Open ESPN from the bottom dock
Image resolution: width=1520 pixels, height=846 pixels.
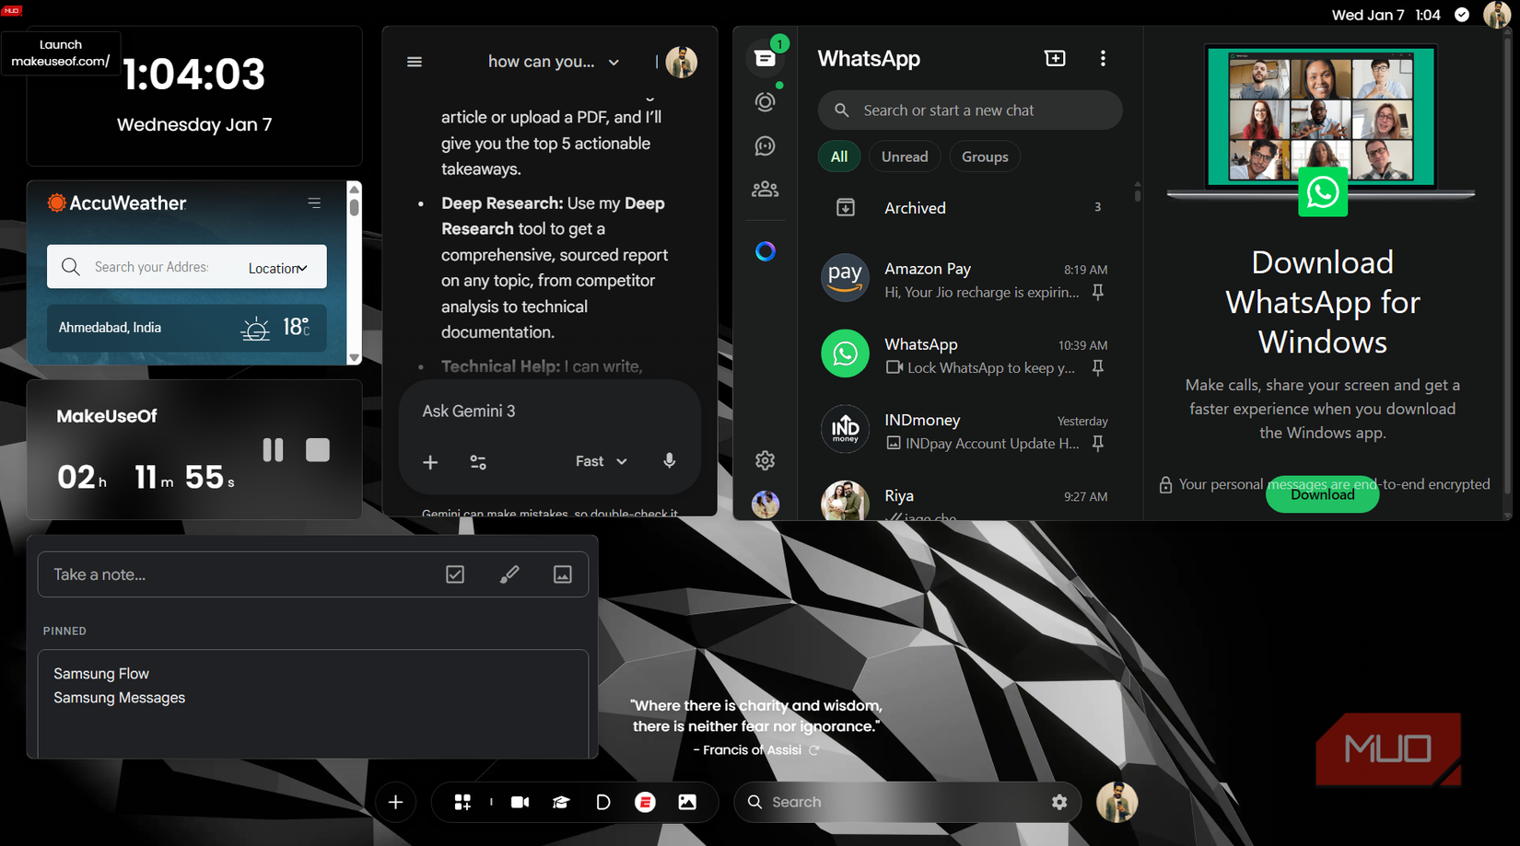click(645, 802)
